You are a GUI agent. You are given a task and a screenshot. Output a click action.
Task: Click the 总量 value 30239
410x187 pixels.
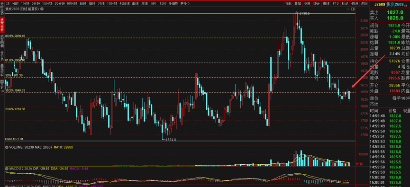click(394, 48)
